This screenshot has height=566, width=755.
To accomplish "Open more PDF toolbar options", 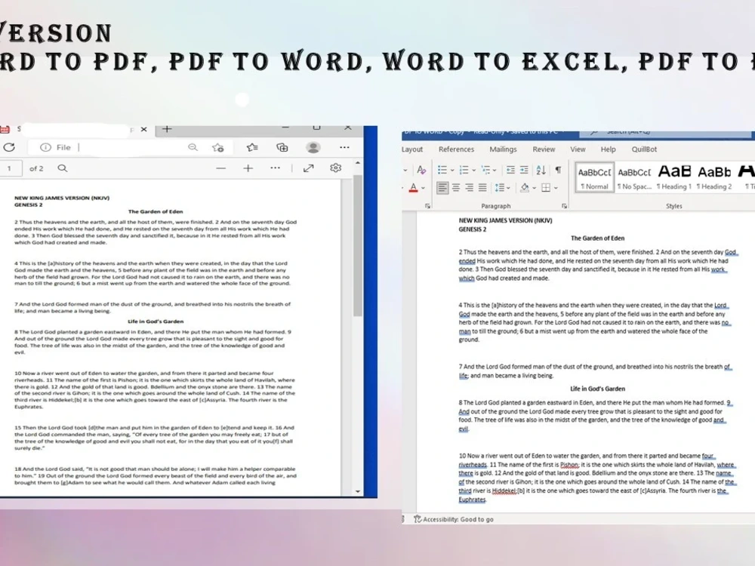I will (x=275, y=168).
